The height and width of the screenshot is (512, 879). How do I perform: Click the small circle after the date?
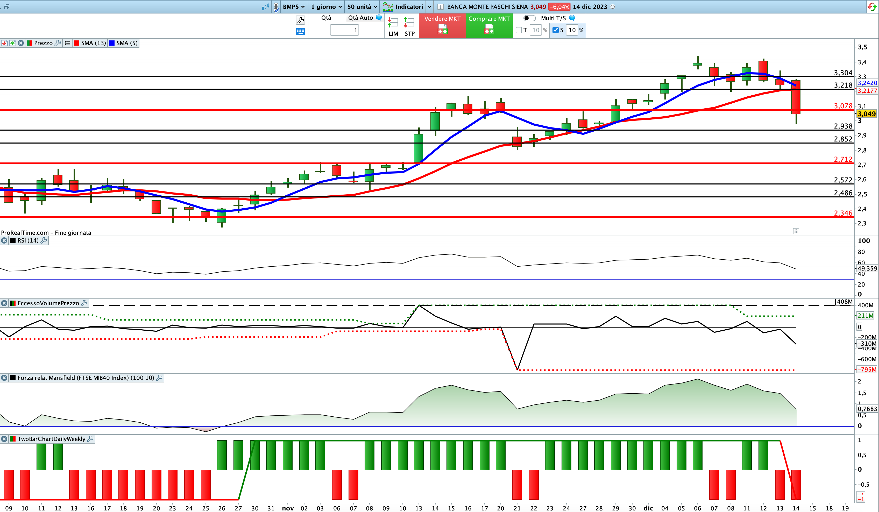613,7
